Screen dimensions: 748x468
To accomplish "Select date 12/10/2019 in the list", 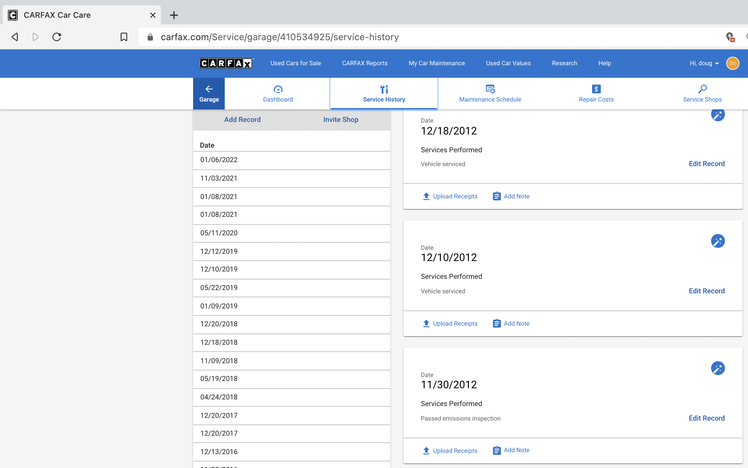I will point(292,270).
